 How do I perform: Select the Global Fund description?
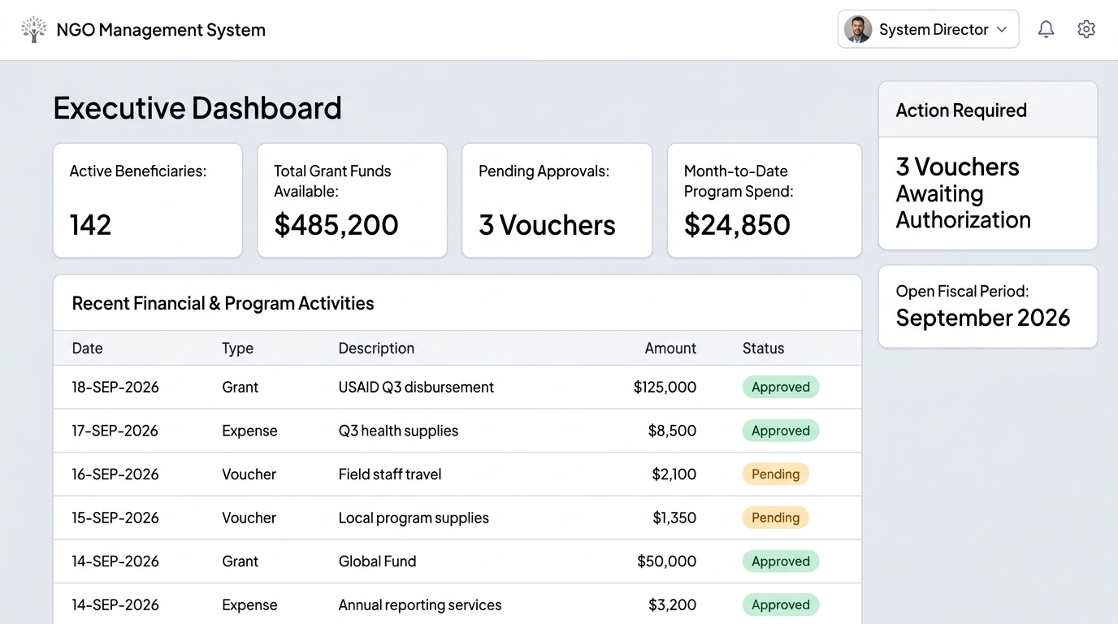pyautogui.click(x=377, y=561)
